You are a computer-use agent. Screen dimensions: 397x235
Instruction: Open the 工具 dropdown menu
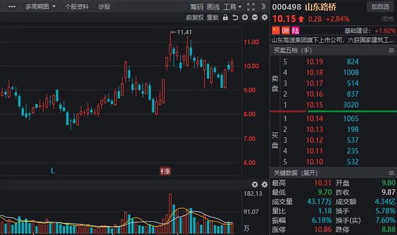click(x=232, y=7)
